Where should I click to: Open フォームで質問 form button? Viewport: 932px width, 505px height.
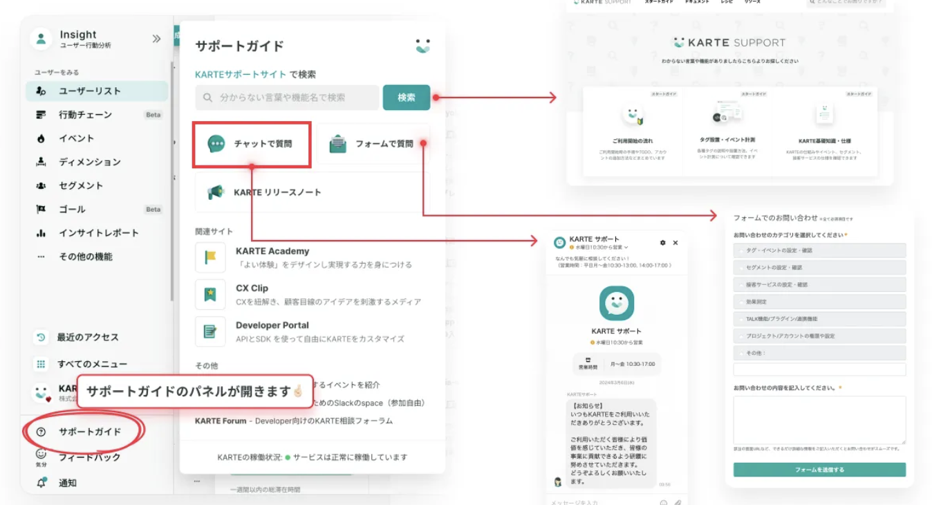click(373, 144)
